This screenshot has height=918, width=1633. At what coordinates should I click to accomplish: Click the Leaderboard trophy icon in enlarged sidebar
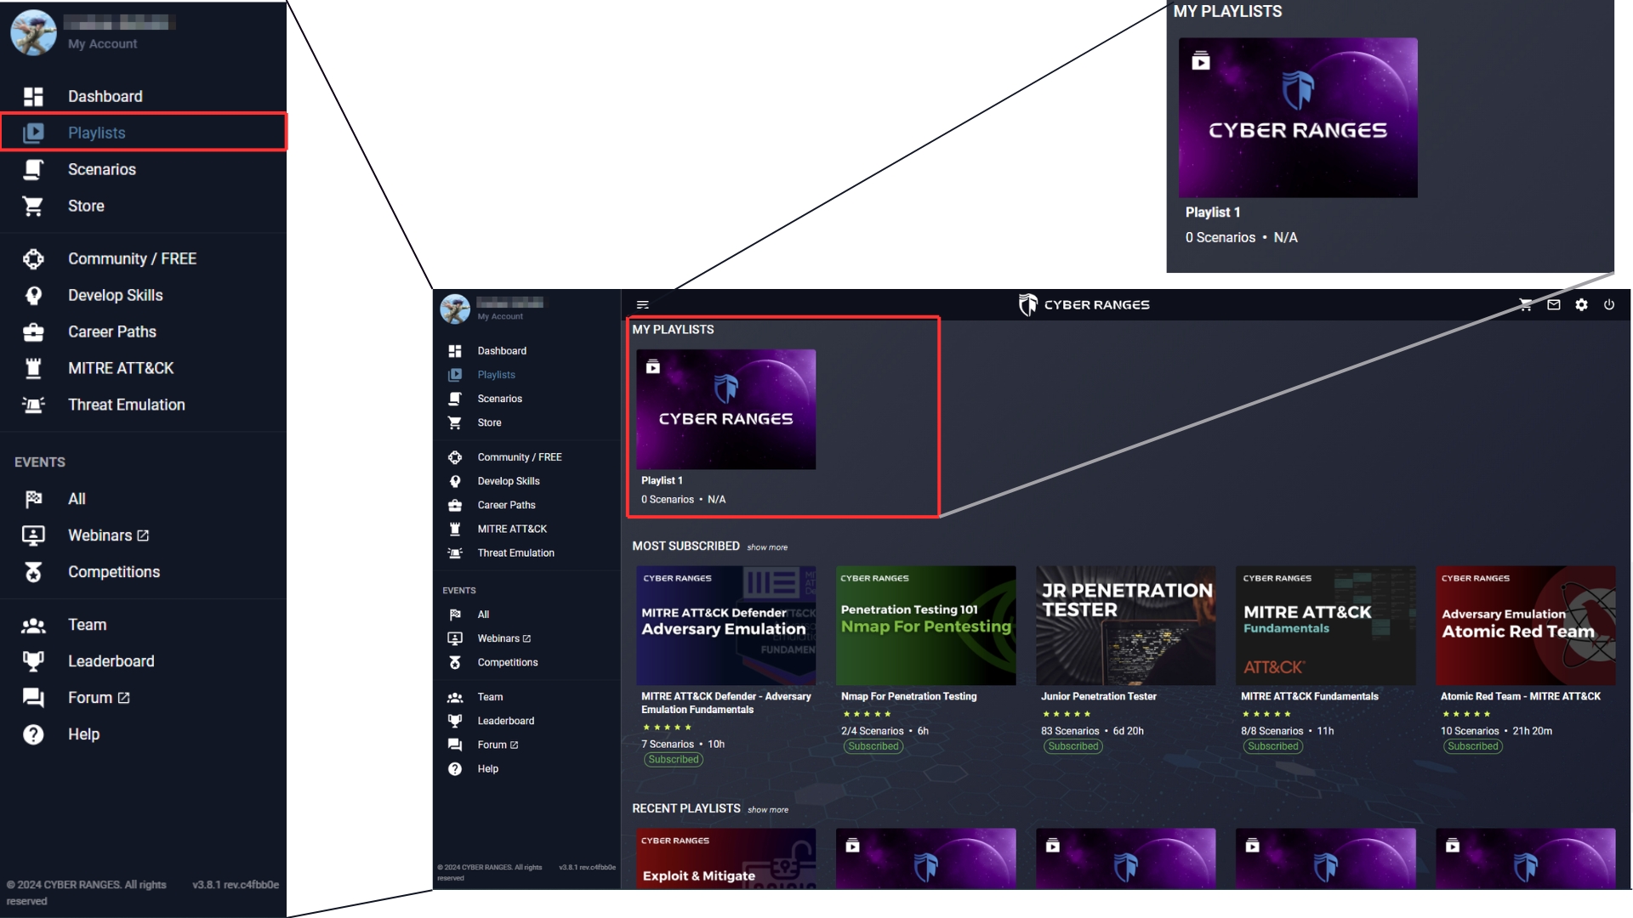click(33, 661)
